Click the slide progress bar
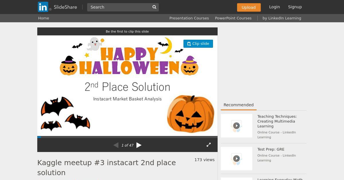The image size is (344, 180). point(127,137)
